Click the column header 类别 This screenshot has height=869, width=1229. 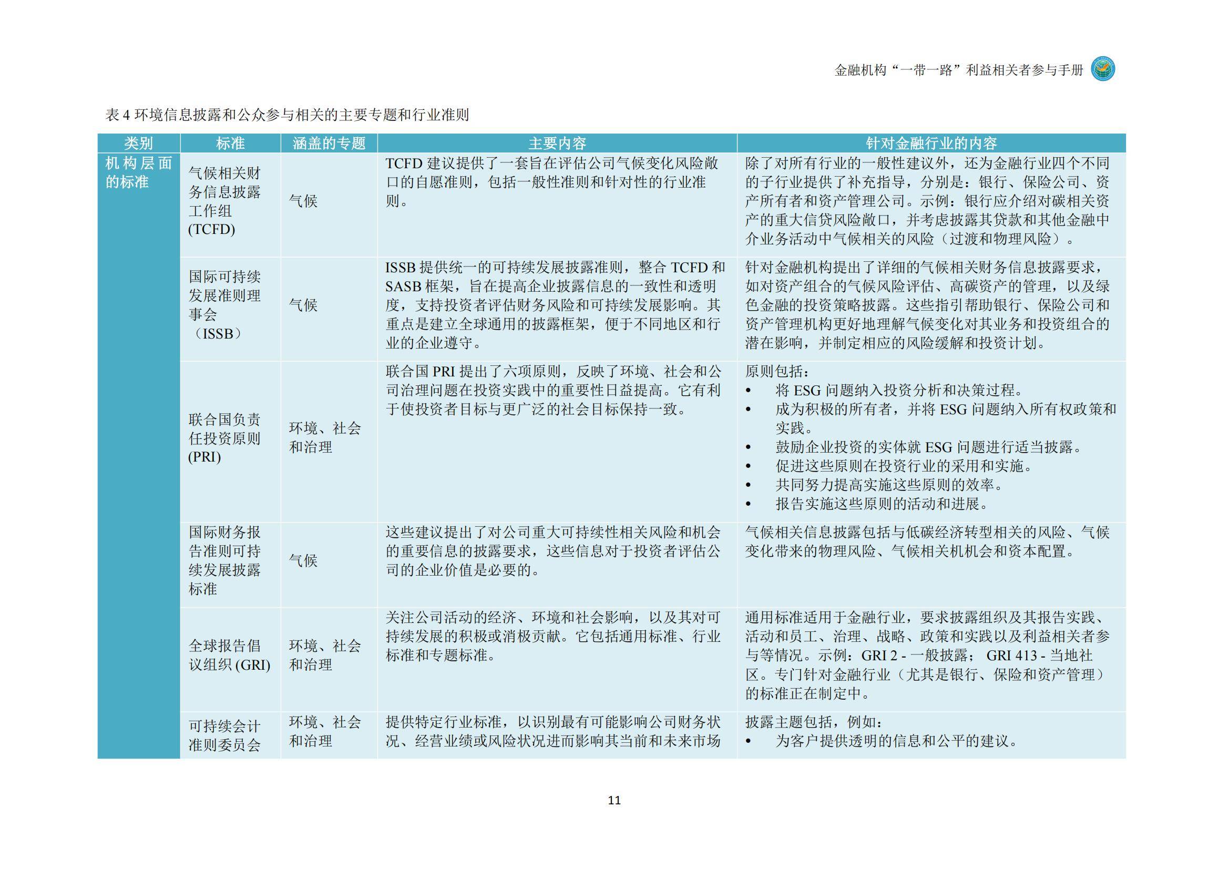[139, 144]
